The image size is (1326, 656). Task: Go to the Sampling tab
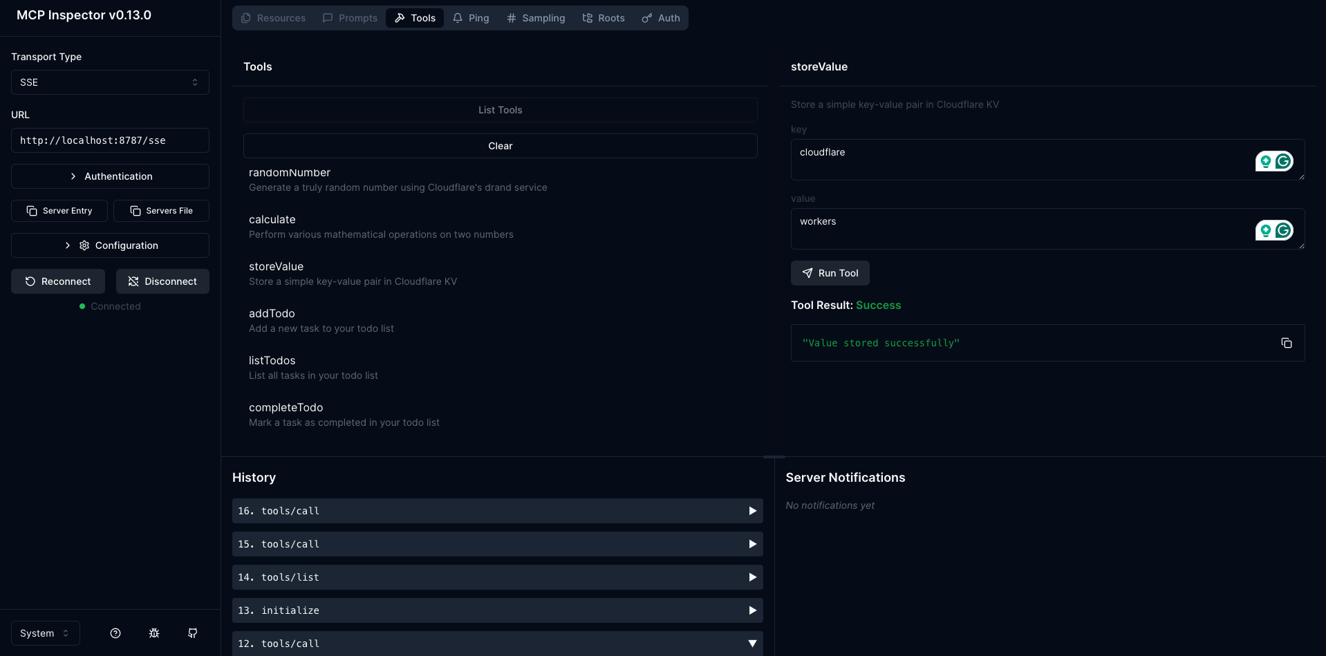(536, 18)
